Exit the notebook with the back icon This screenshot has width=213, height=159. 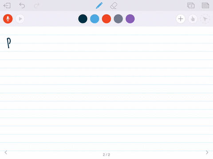pos(7,6)
